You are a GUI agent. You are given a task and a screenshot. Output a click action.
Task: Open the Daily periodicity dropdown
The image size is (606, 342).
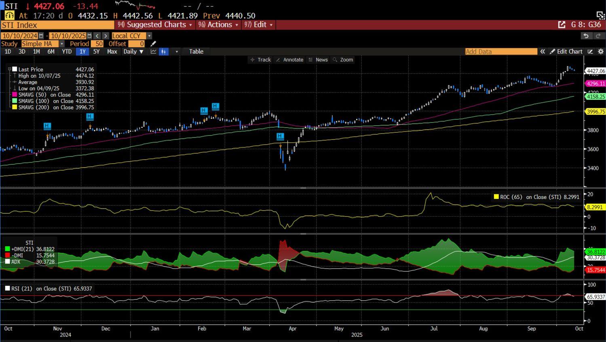[x=133, y=51]
